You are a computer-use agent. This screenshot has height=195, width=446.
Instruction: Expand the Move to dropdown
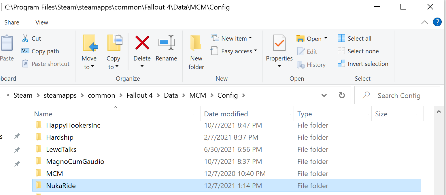pyautogui.click(x=89, y=63)
